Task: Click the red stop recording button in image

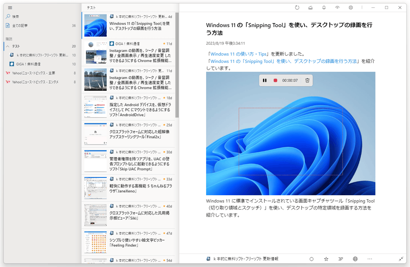Action: point(275,80)
